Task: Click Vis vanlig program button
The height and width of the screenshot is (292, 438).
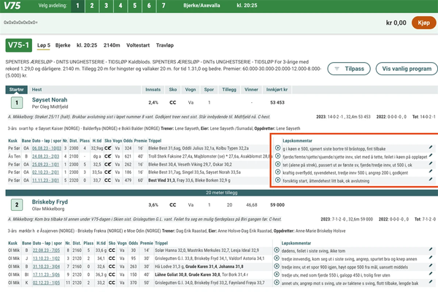Action: pyautogui.click(x=407, y=69)
